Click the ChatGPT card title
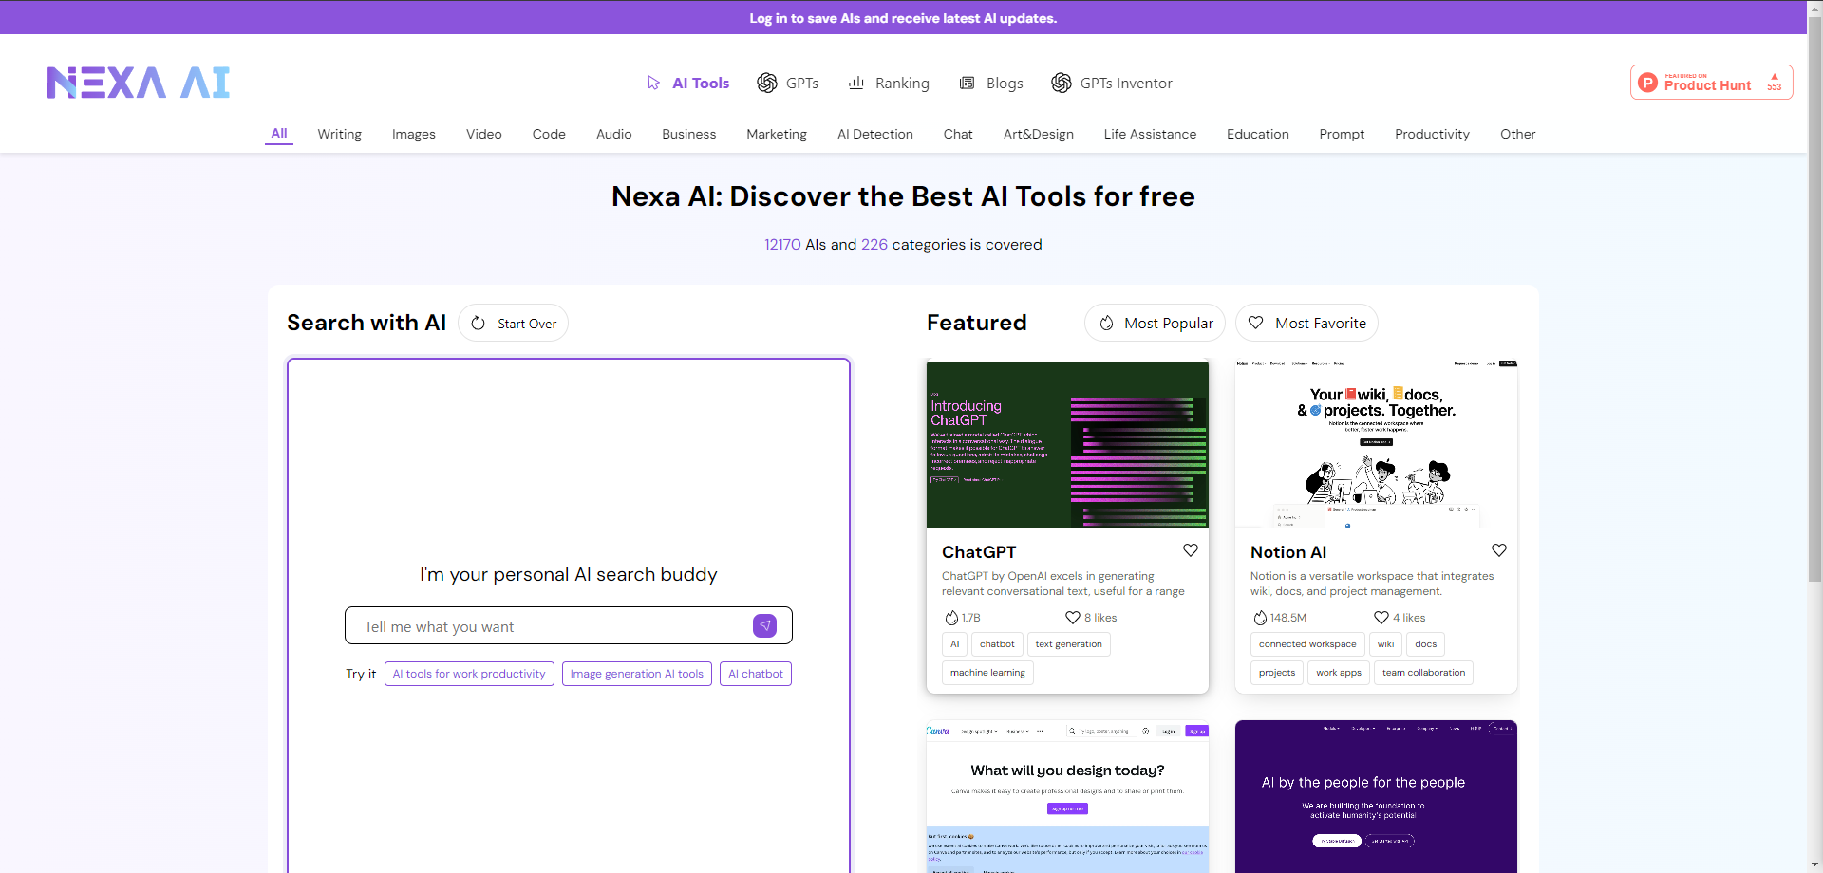The width and height of the screenshot is (1823, 873). 979,552
